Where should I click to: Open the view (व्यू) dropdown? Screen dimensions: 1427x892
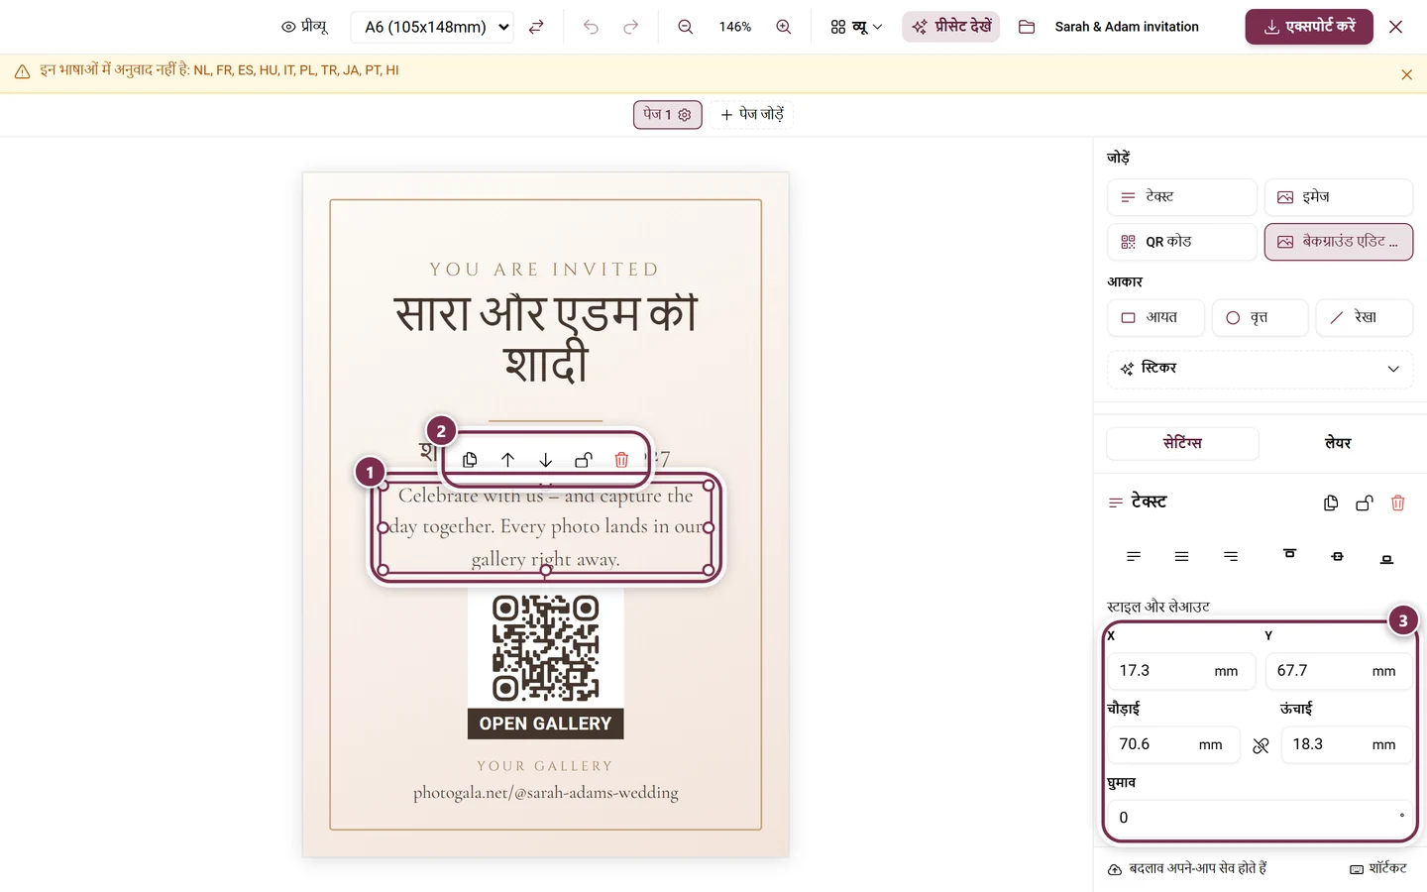pos(856,27)
